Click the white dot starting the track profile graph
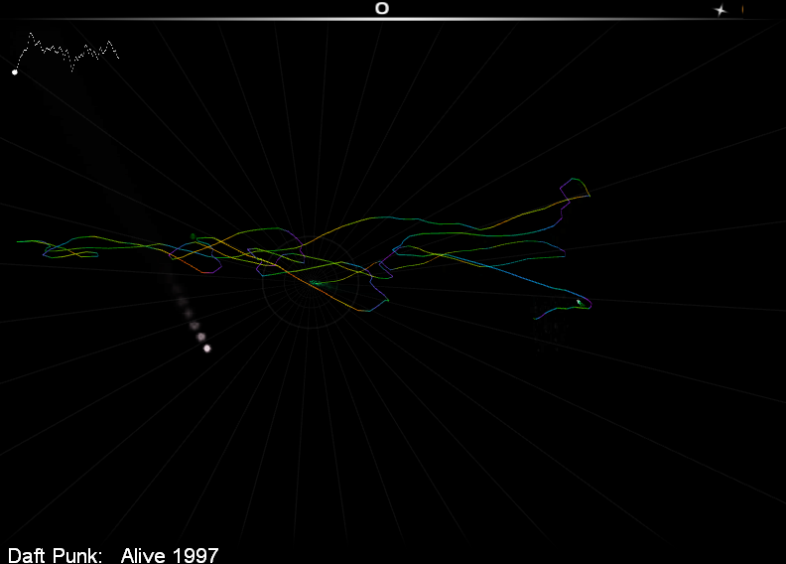The image size is (786, 564). (x=15, y=72)
